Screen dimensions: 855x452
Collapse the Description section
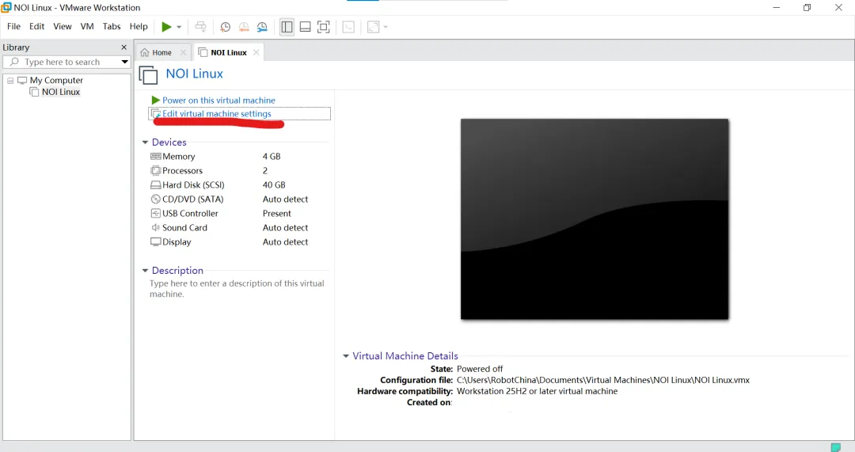pyautogui.click(x=145, y=271)
